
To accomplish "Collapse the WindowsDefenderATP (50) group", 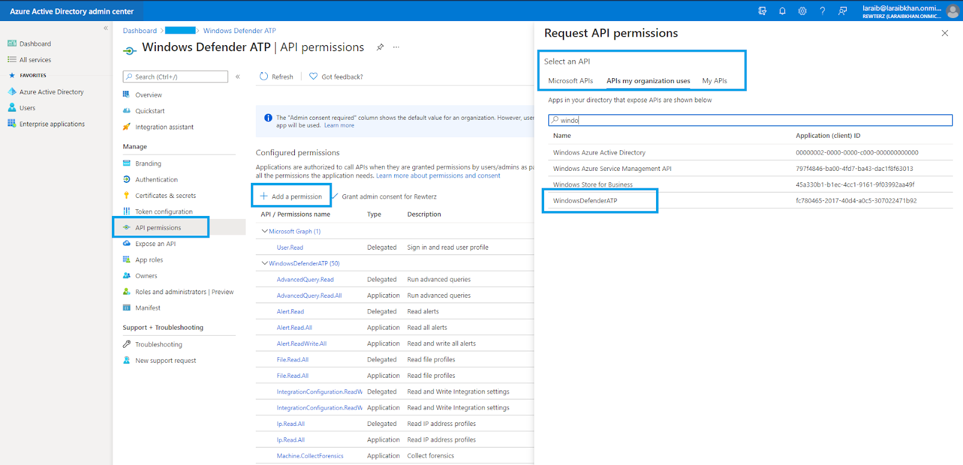I will (x=264, y=263).
